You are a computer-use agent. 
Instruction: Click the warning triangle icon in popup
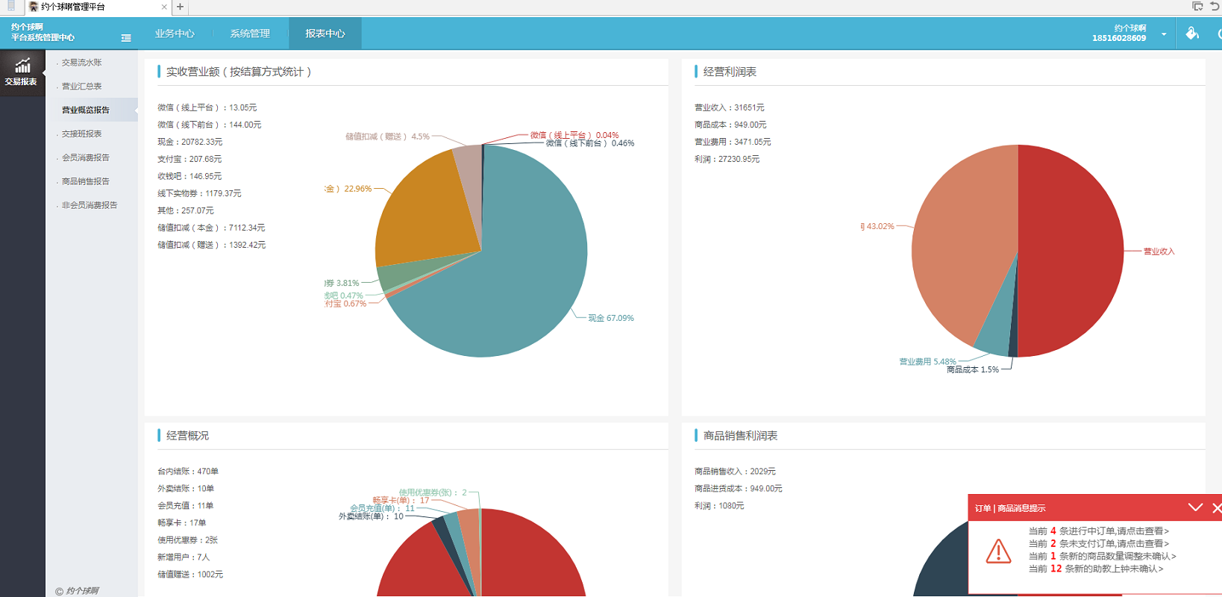(x=998, y=551)
